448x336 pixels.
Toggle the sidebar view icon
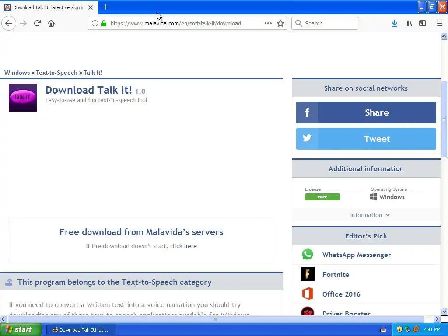(423, 23)
